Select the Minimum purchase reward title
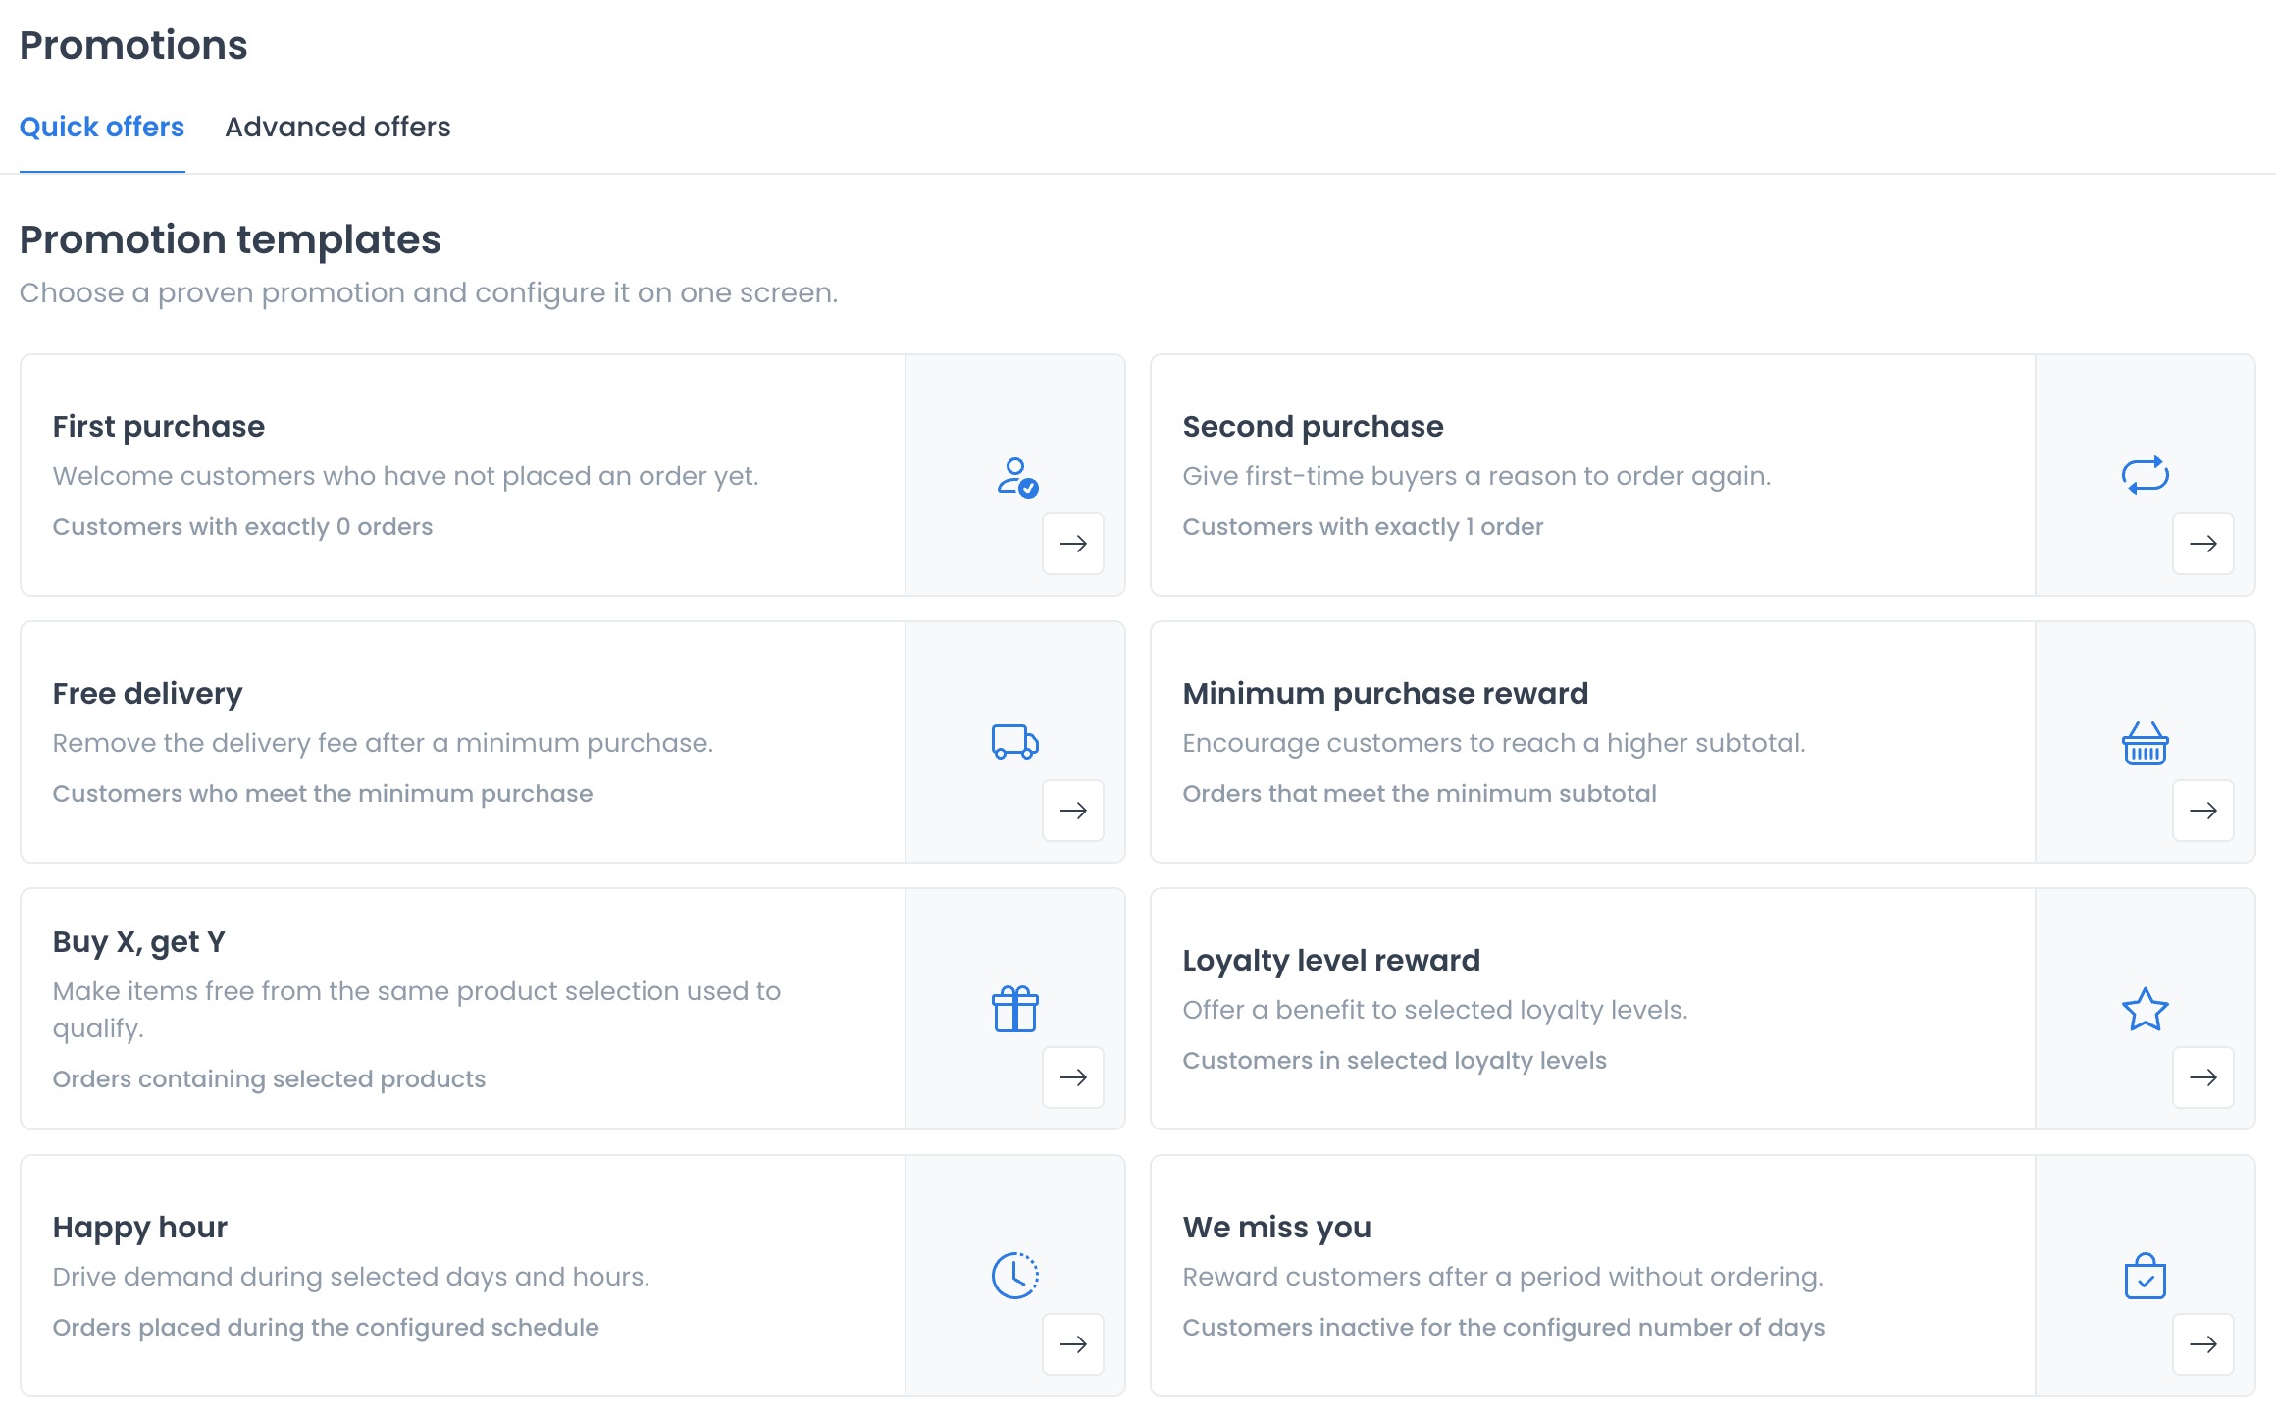The height and width of the screenshot is (1417, 2276). (x=1385, y=694)
